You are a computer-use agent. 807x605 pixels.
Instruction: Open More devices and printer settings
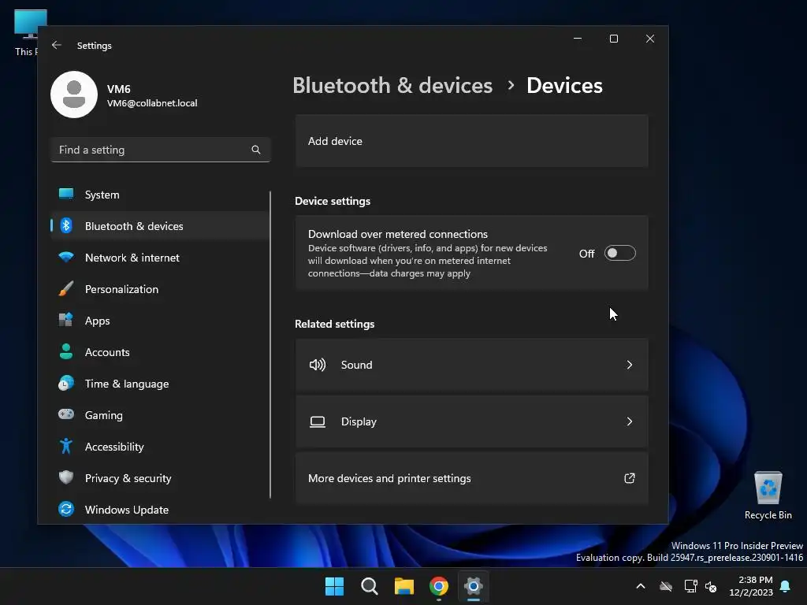[x=471, y=478]
